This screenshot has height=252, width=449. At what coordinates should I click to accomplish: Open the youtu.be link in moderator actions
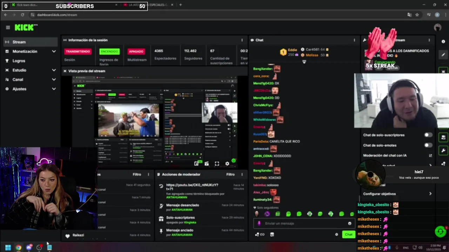(192, 187)
